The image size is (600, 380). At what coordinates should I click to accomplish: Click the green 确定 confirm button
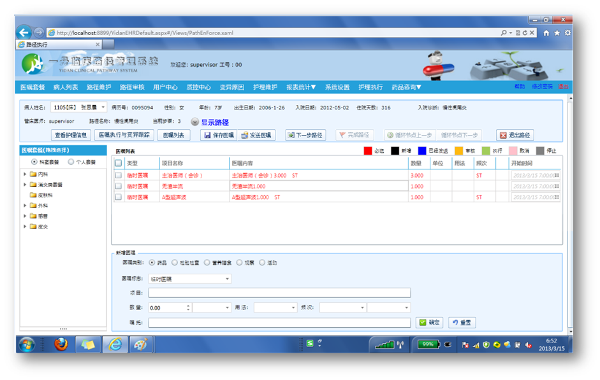(x=430, y=323)
